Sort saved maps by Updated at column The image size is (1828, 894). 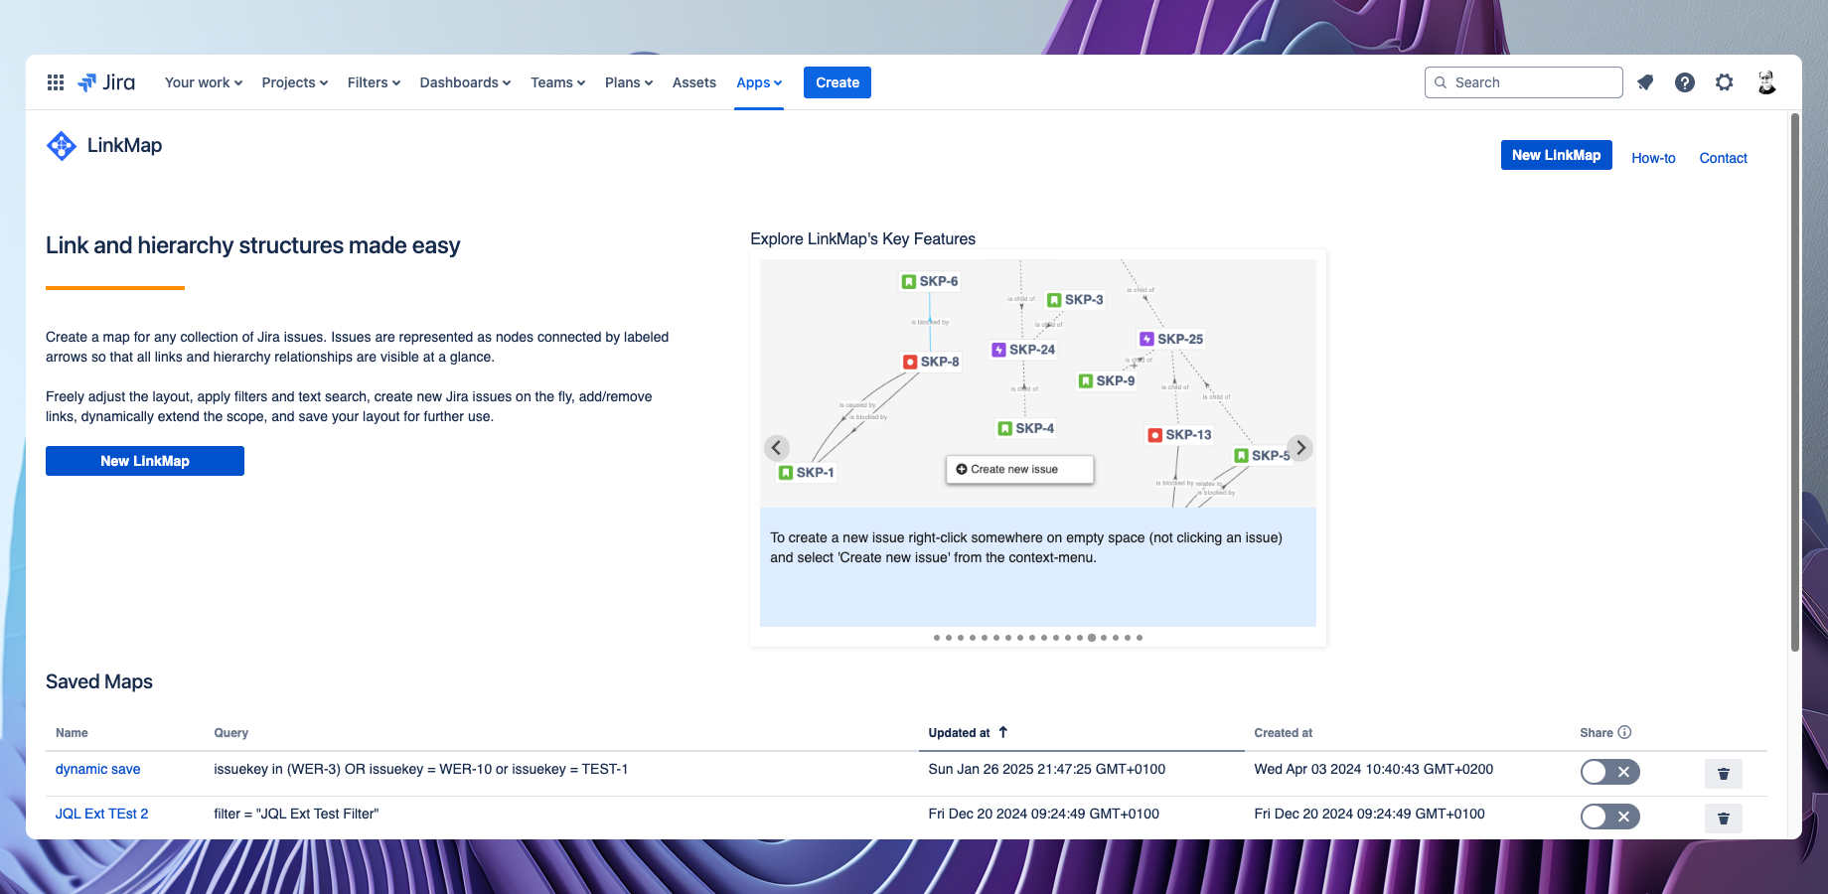pos(960,733)
